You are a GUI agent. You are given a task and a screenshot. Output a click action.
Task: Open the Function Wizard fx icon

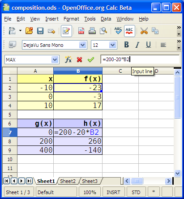point(68,60)
